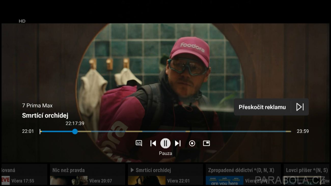
Task: Open the Lovci příšer programme card
Action: [307, 174]
